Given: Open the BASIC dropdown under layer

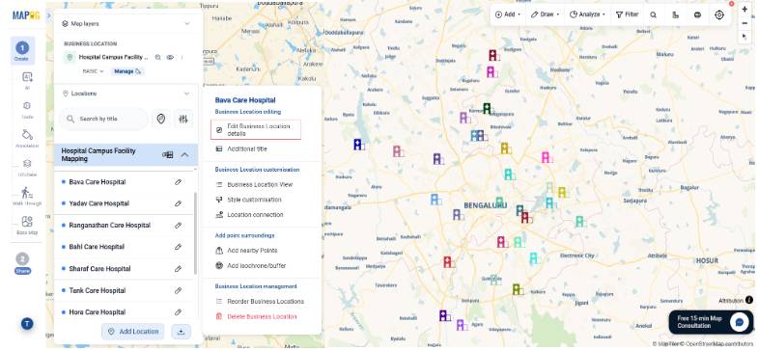Looking at the screenshot, I should pos(94,71).
